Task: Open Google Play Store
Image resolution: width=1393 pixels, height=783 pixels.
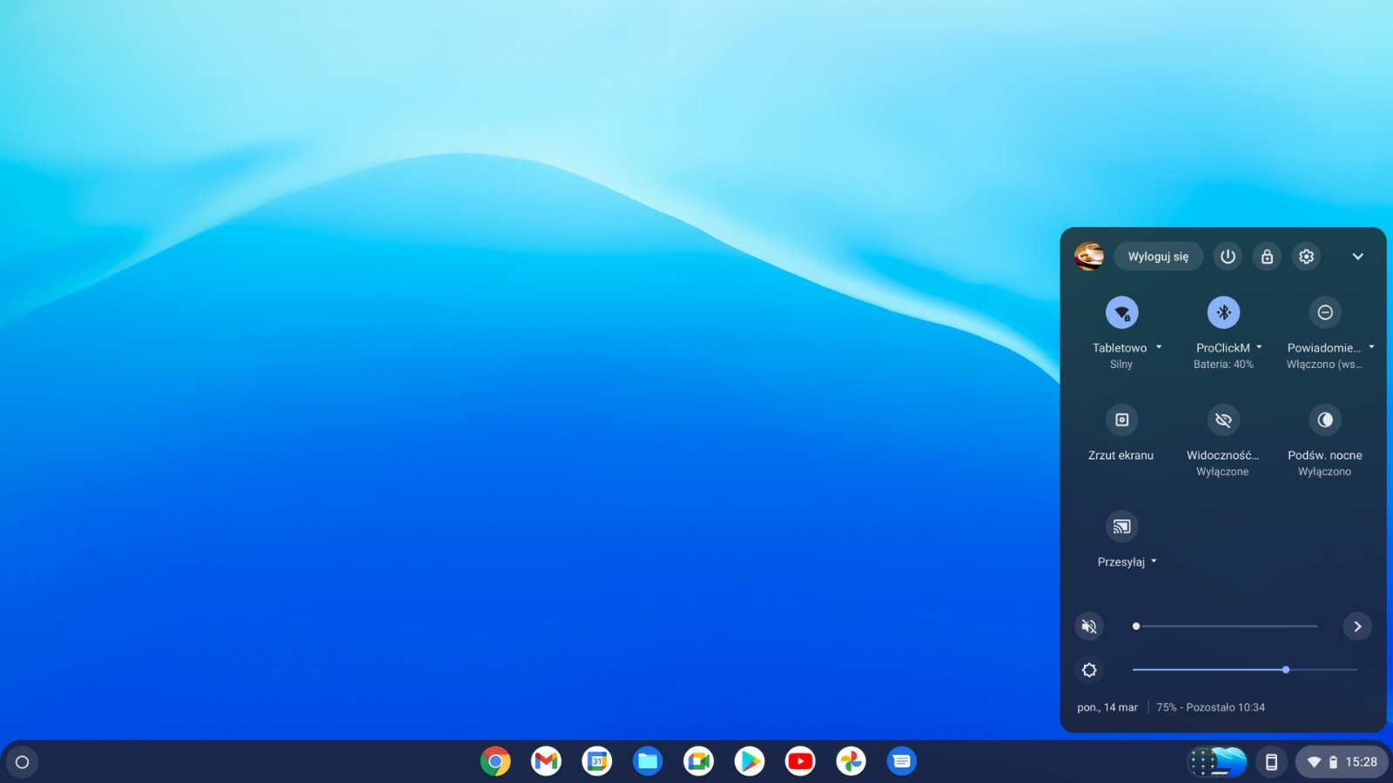Action: (x=749, y=762)
